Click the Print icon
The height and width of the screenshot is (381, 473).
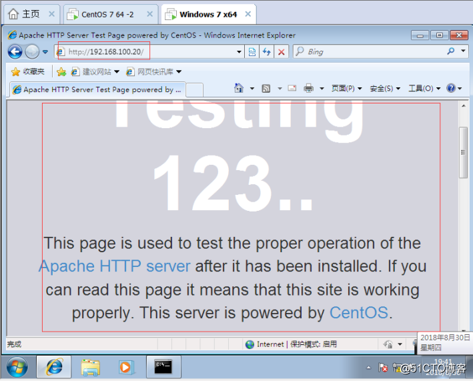point(308,88)
